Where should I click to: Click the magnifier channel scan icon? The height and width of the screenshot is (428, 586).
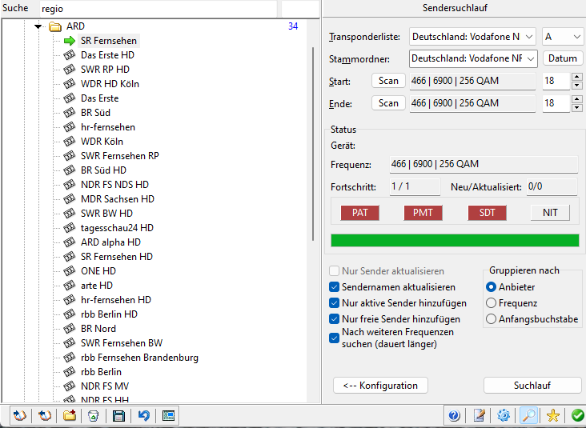point(528,415)
